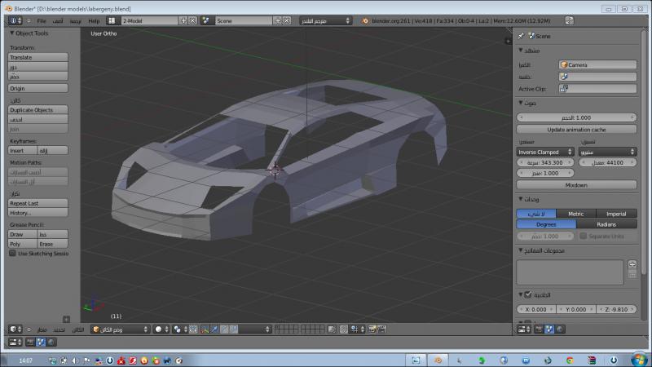Open the snap element dropdown
This screenshot has width=652, height=367.
[x=357, y=329]
